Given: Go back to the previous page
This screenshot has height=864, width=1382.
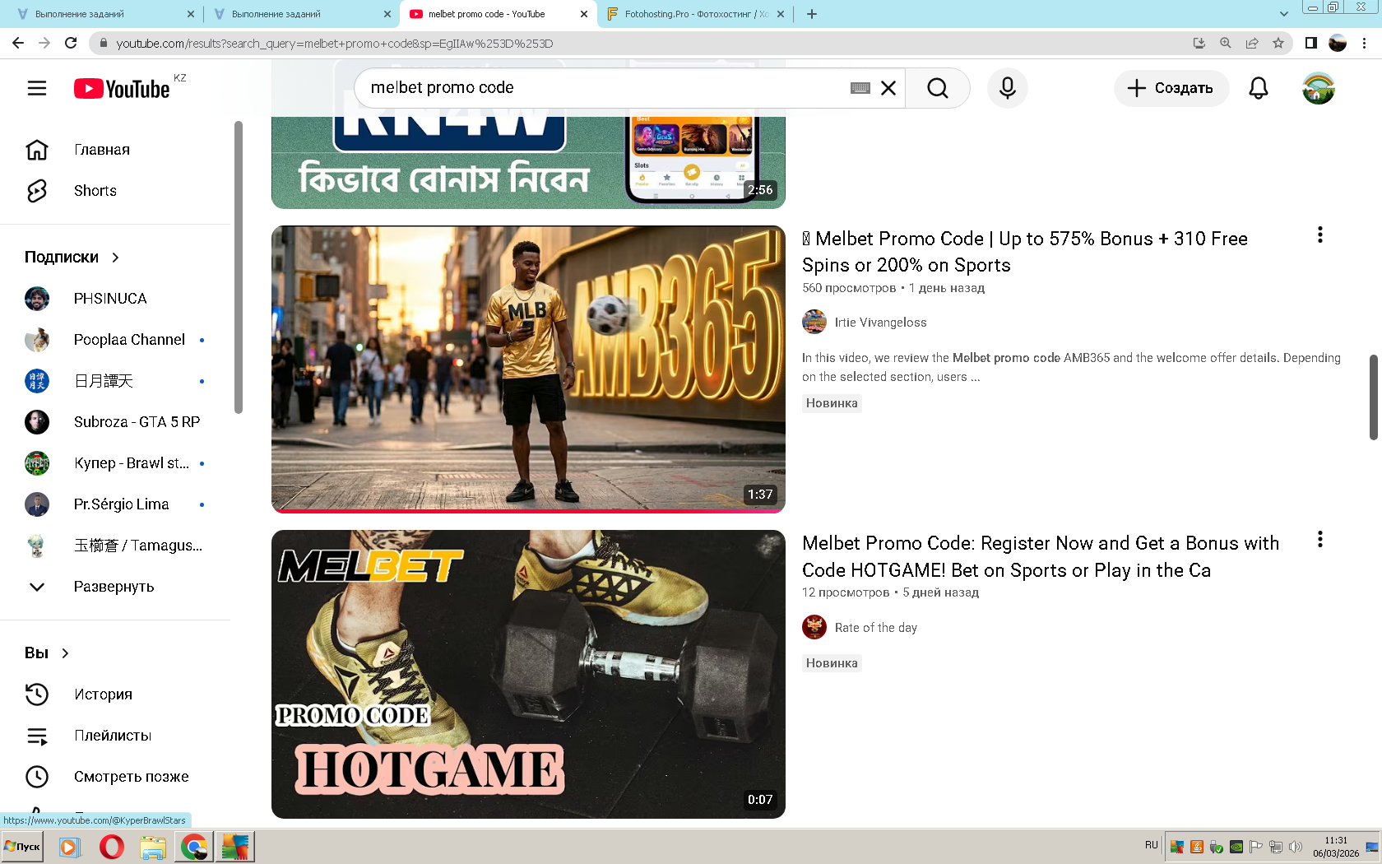Looking at the screenshot, I should tap(18, 43).
